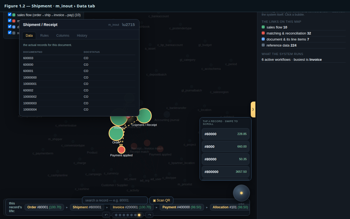Tap record card #8000
Viewport: 350px width, 219px height.
pos(226,146)
